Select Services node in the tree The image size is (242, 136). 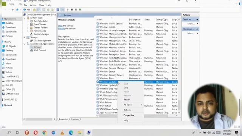(37, 47)
